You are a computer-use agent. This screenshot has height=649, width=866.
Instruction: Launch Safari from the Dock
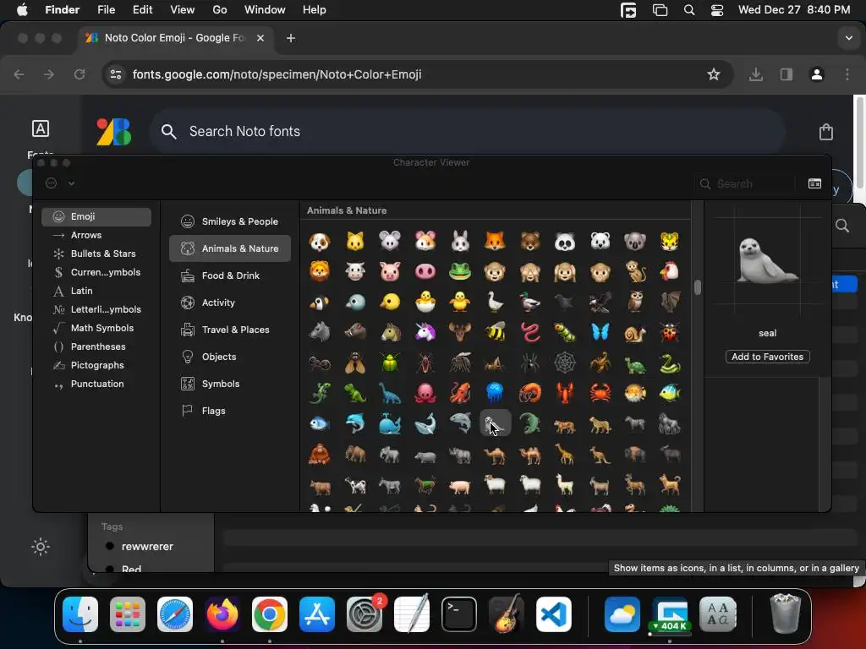[x=175, y=614]
